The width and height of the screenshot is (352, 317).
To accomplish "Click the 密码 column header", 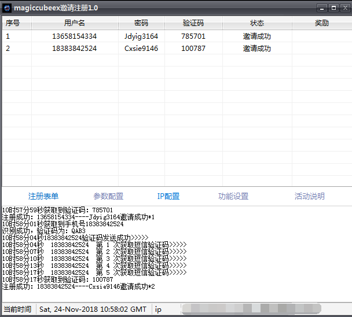I will [141, 23].
